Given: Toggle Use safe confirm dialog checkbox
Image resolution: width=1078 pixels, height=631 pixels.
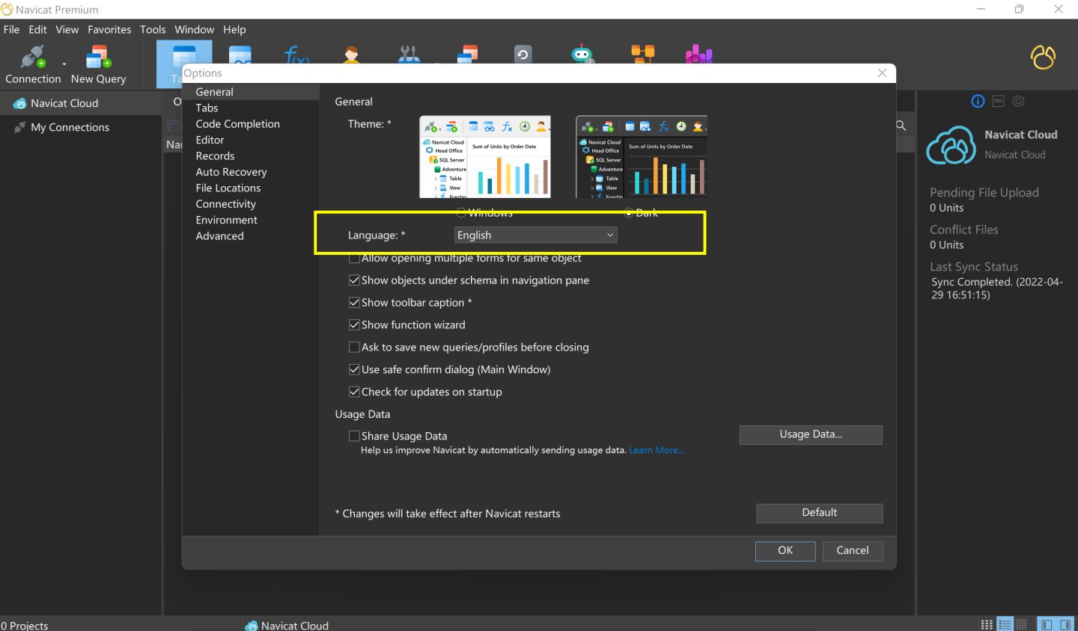Looking at the screenshot, I should (x=354, y=369).
